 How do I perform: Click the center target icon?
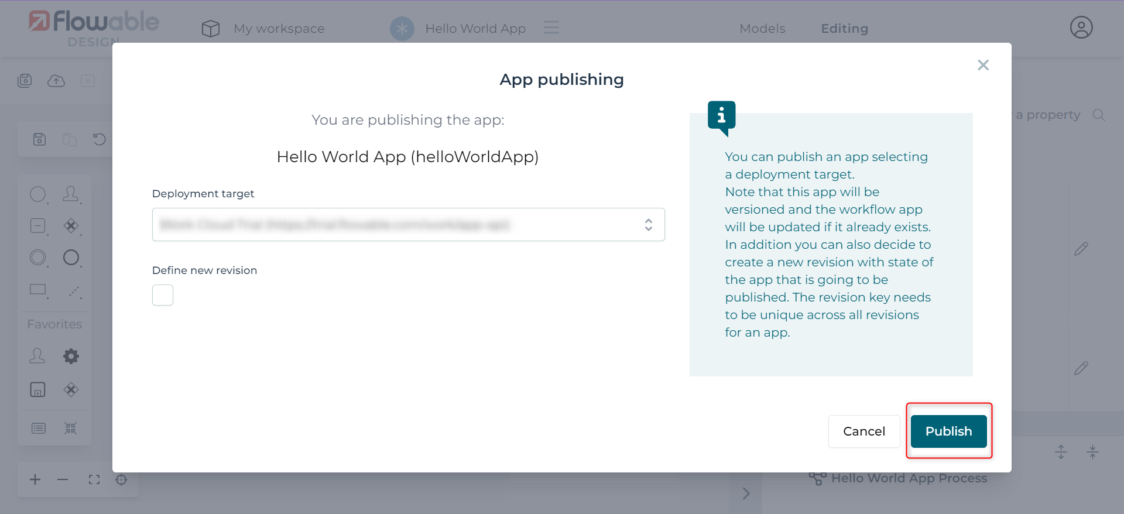[121, 480]
